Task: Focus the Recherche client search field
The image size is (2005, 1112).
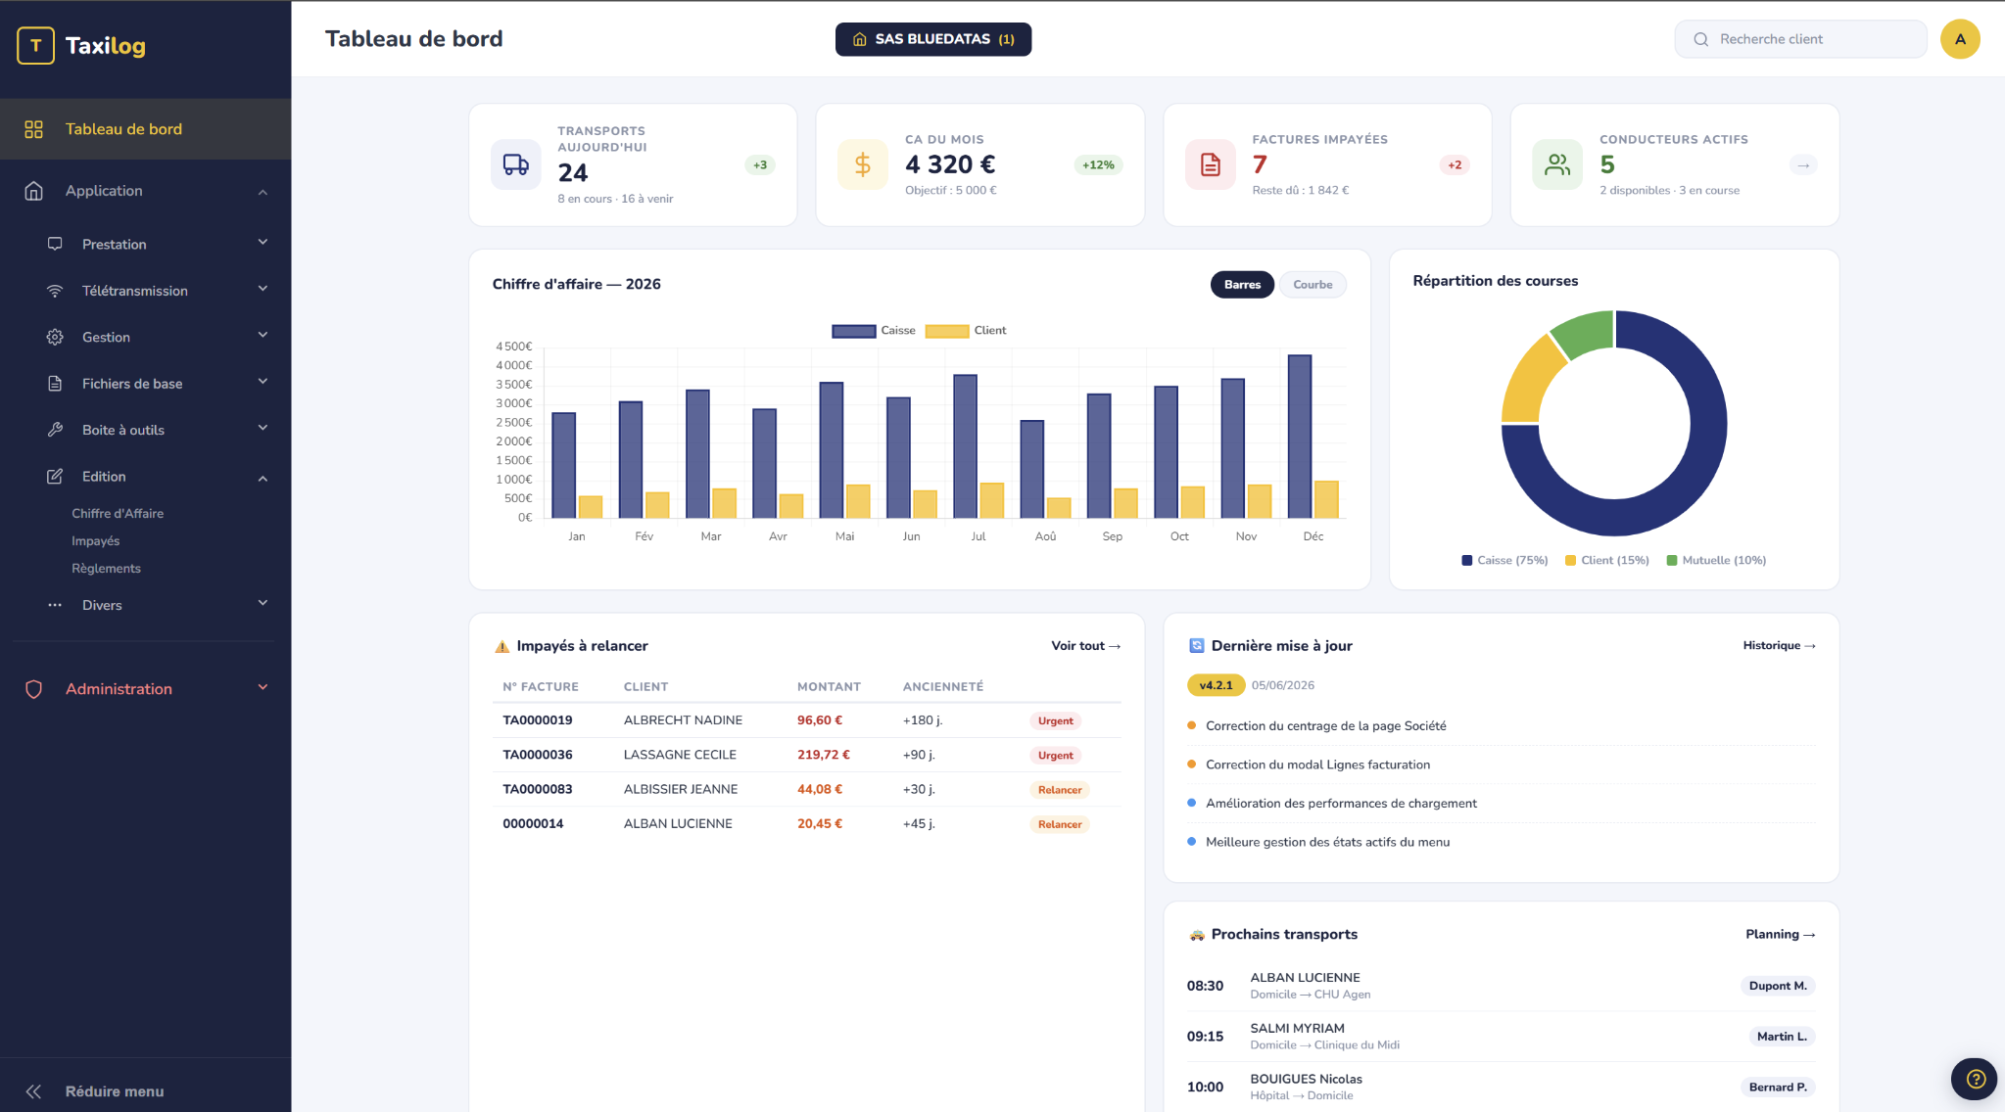Action: (1800, 39)
